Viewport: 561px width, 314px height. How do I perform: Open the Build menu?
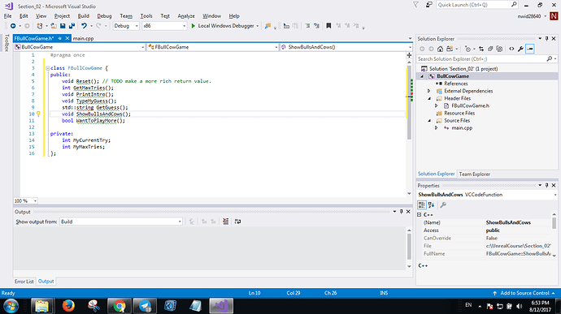[84, 16]
